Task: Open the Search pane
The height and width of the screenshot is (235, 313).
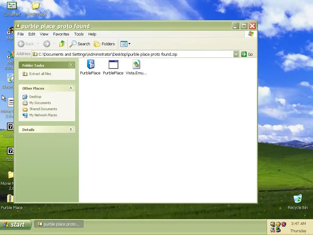Action: [80, 44]
